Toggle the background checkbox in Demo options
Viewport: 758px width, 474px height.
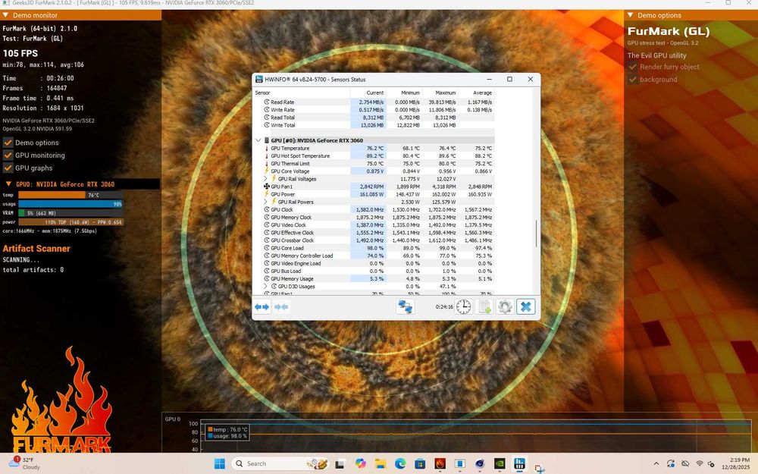point(632,80)
